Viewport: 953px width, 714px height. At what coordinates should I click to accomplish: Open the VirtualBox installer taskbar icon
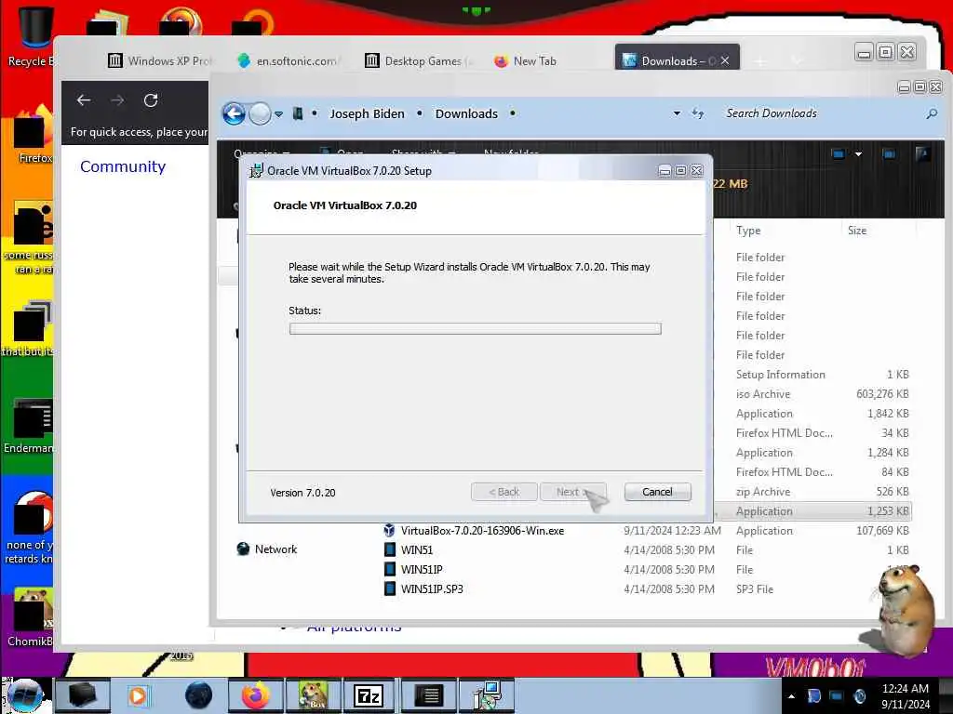[x=486, y=695]
